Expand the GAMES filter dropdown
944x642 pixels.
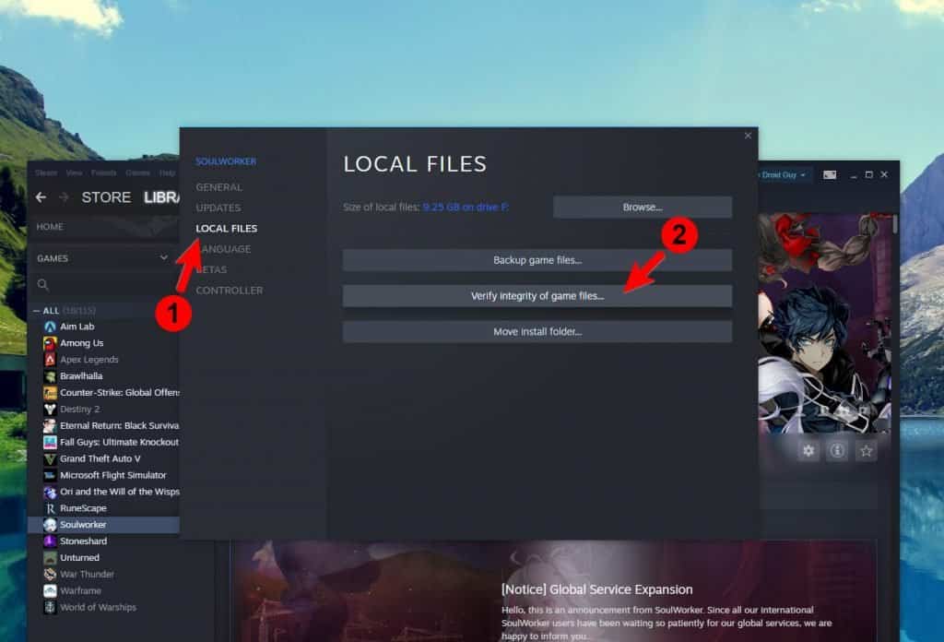pyautogui.click(x=164, y=257)
